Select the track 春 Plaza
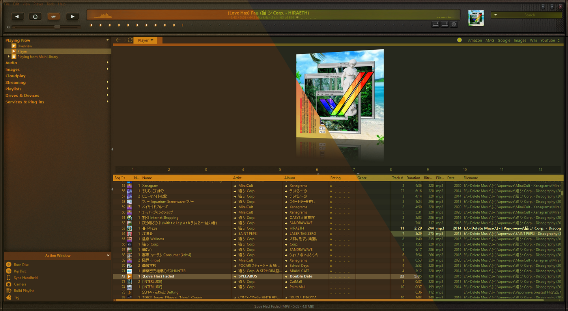The width and height of the screenshot is (568, 311). (x=149, y=228)
